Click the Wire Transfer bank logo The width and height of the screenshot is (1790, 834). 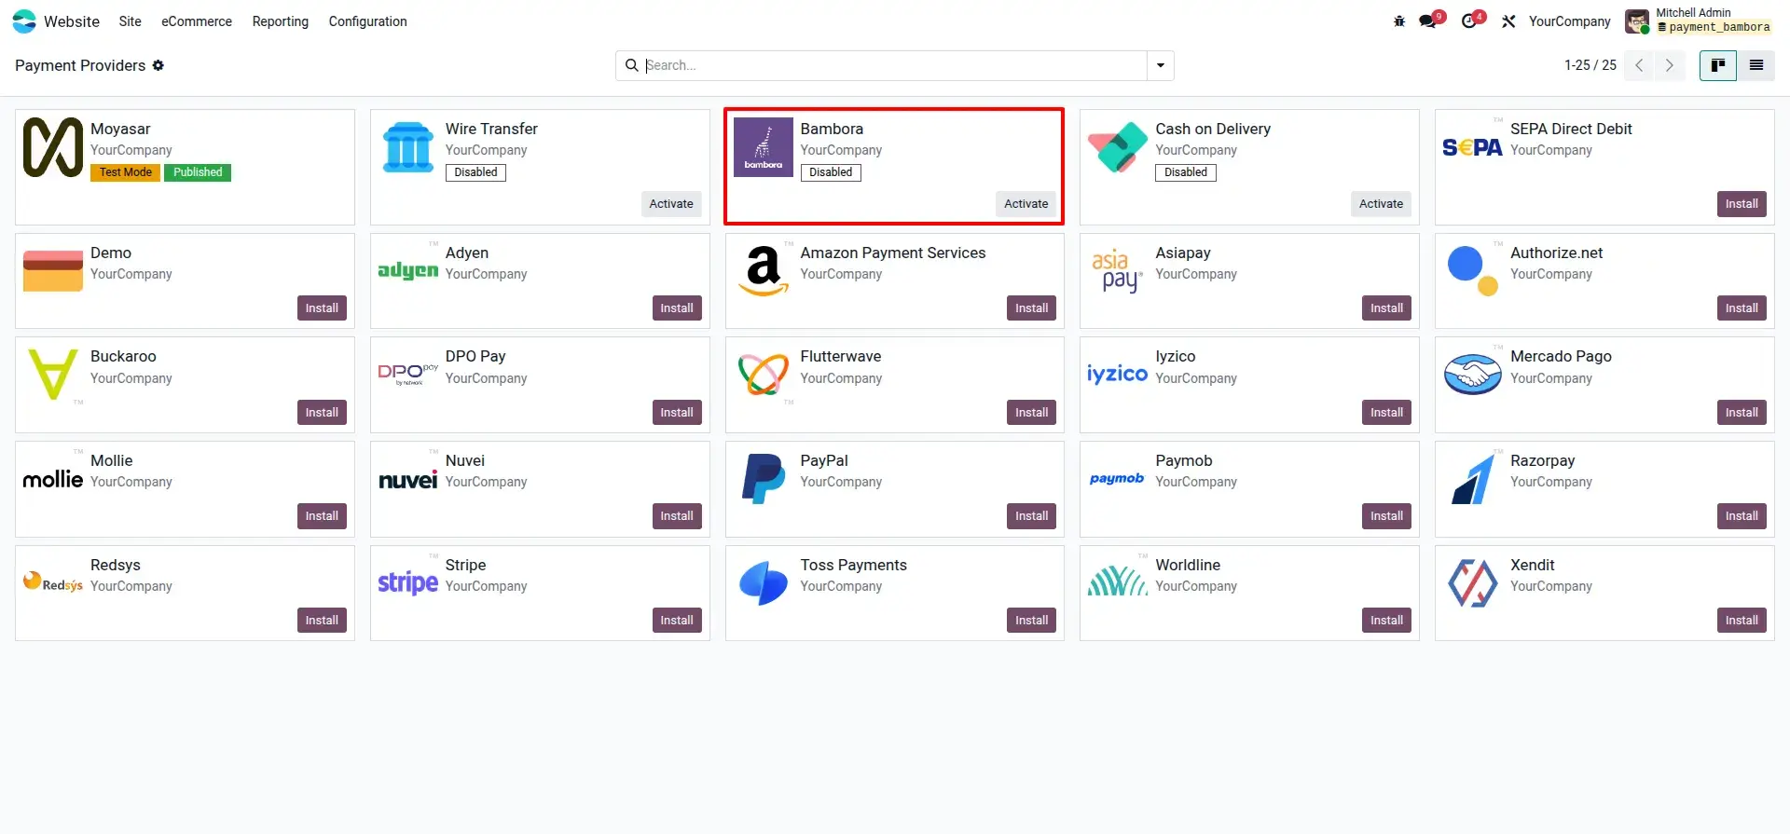coord(408,147)
